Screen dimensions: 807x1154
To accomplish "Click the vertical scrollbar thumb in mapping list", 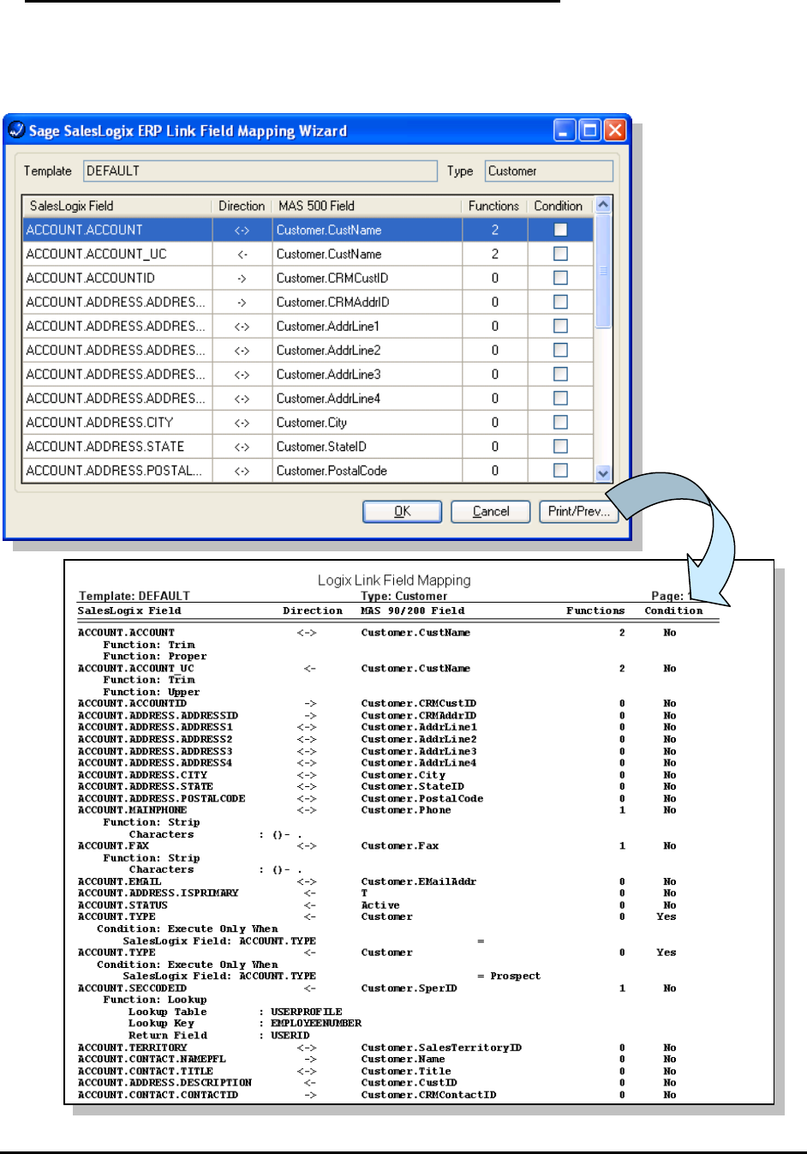I will 603,271.
